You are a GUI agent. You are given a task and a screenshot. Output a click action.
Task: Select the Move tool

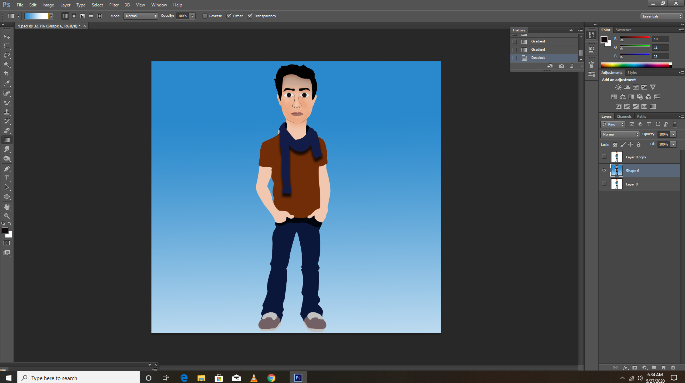point(7,37)
